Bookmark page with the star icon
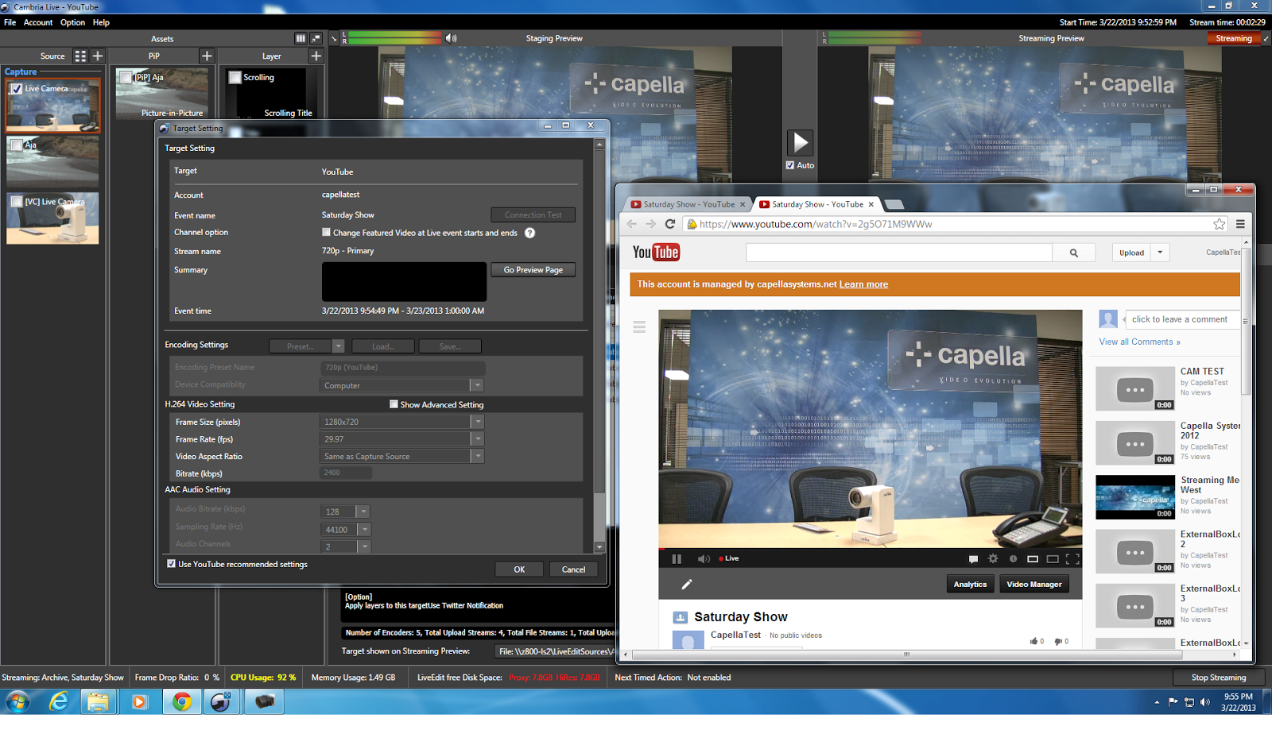The image size is (1272, 749). [x=1220, y=224]
